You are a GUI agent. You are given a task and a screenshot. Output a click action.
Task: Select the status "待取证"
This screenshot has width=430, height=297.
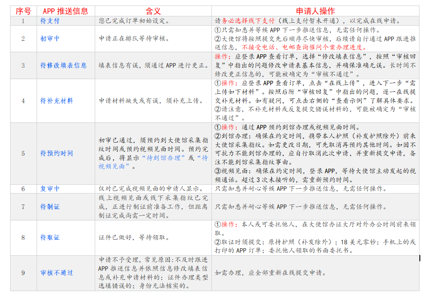(x=50, y=238)
